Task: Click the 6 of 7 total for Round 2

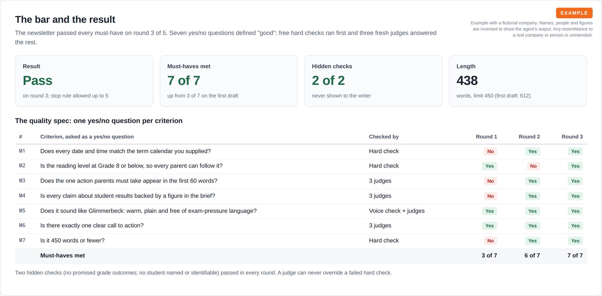Action: (x=532, y=255)
